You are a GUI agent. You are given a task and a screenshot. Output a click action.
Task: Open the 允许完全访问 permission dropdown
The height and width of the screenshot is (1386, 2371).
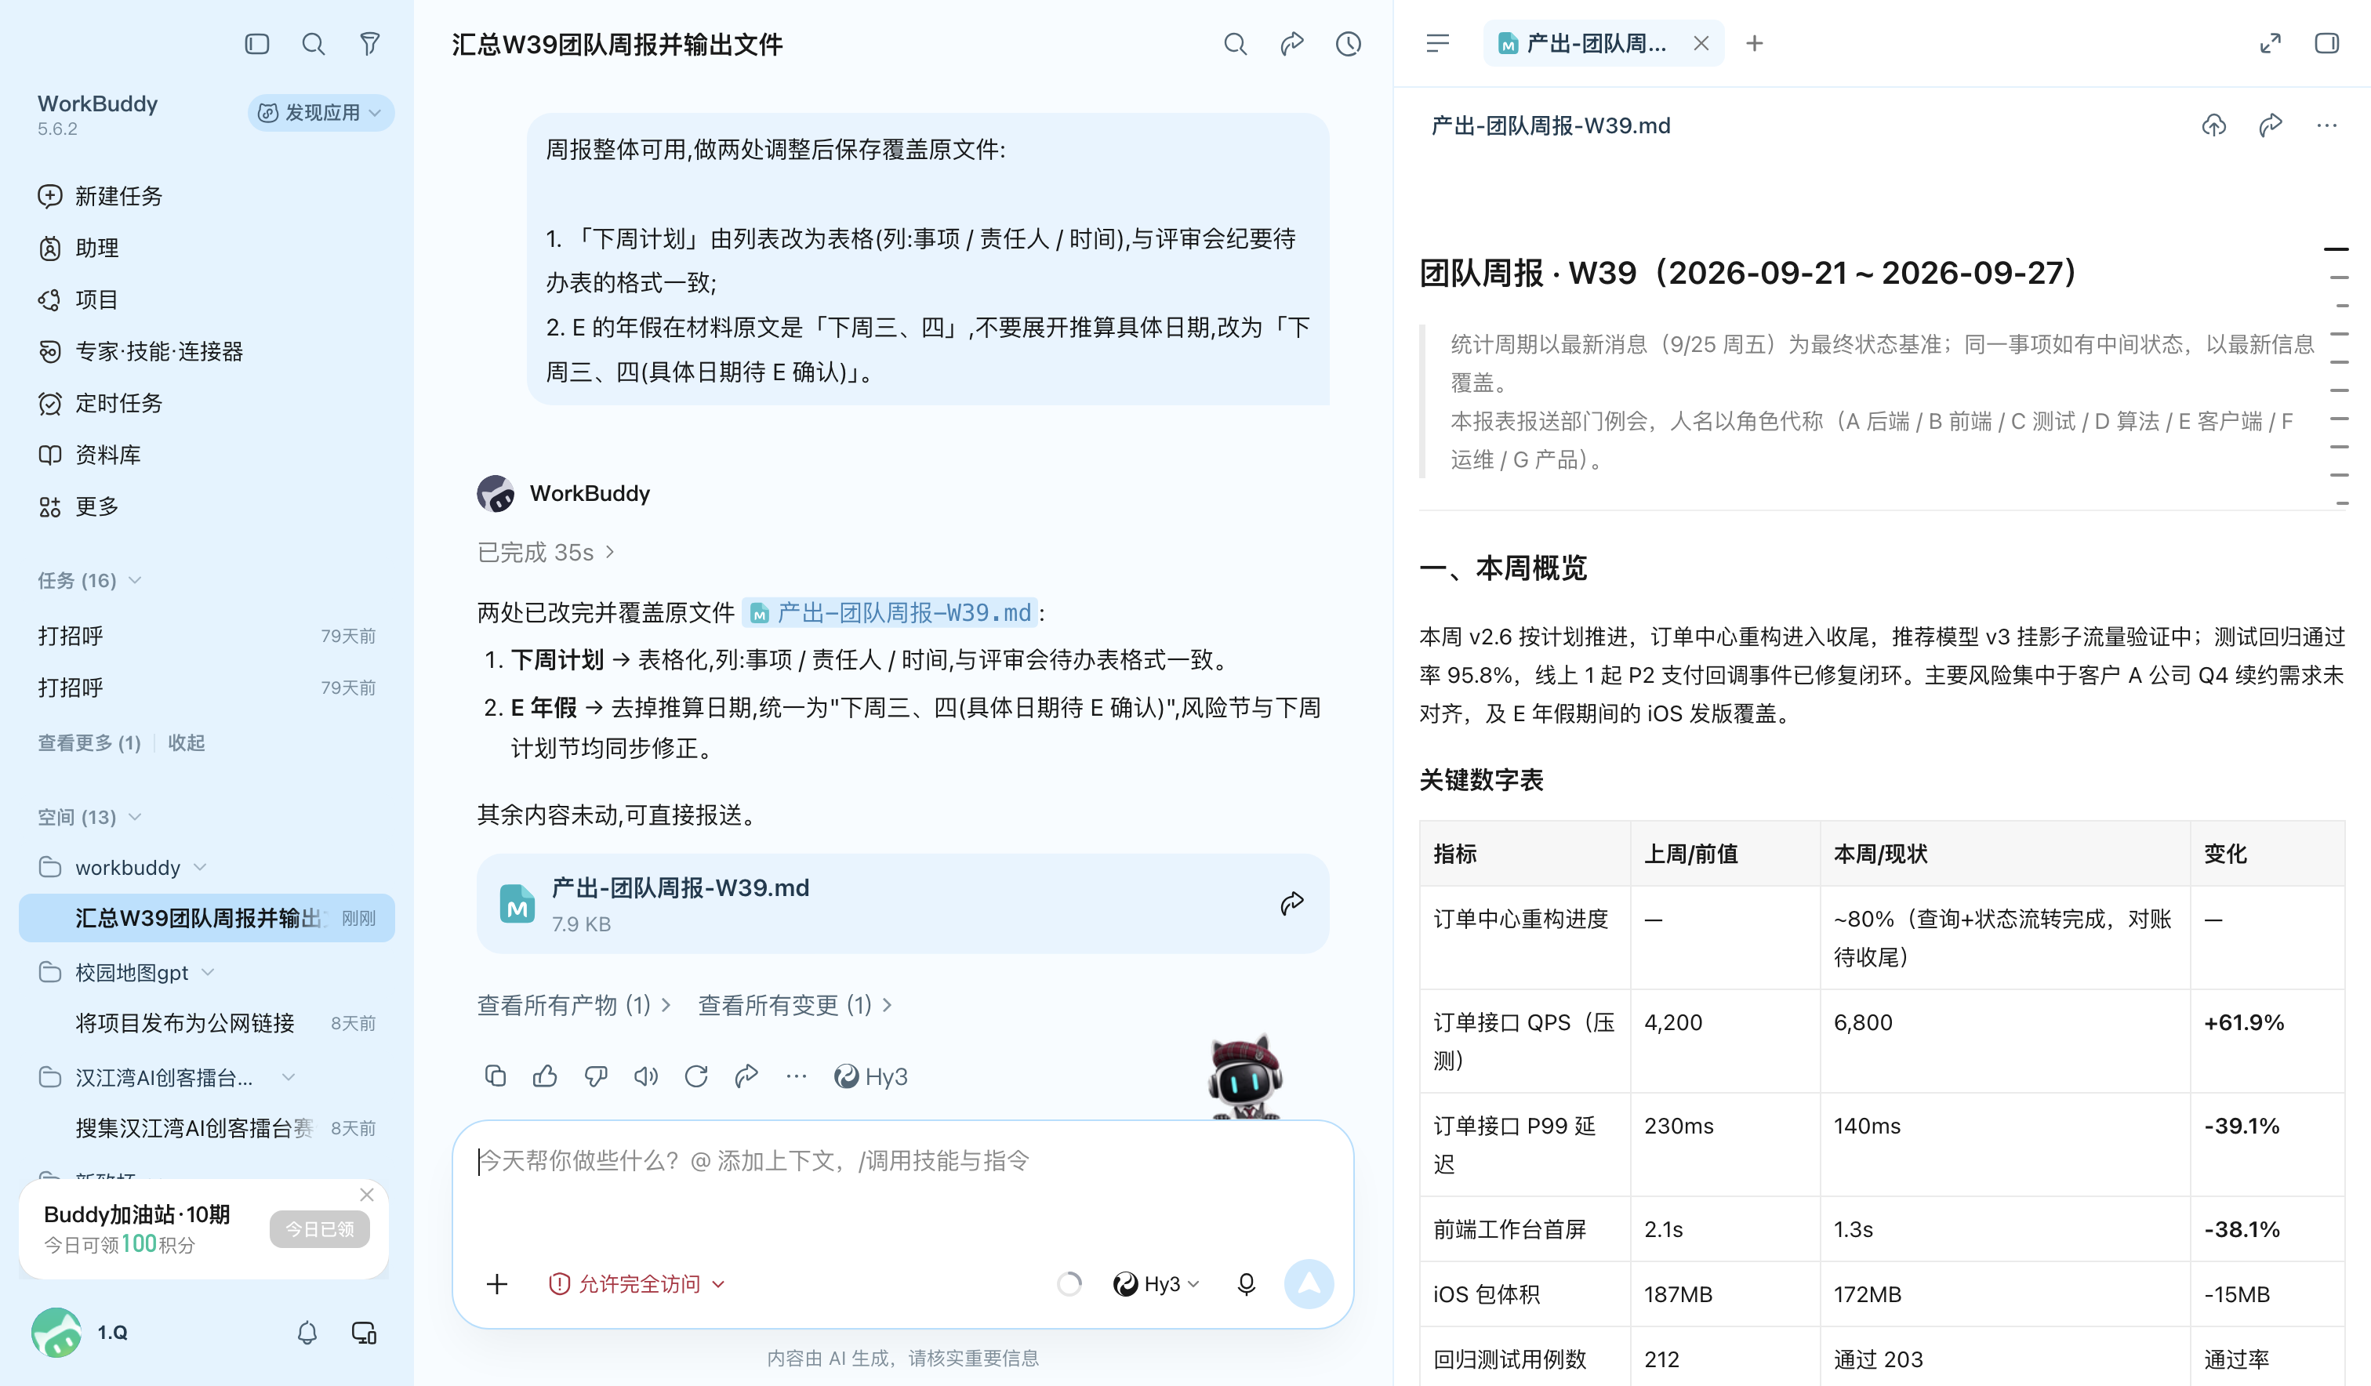637,1283
